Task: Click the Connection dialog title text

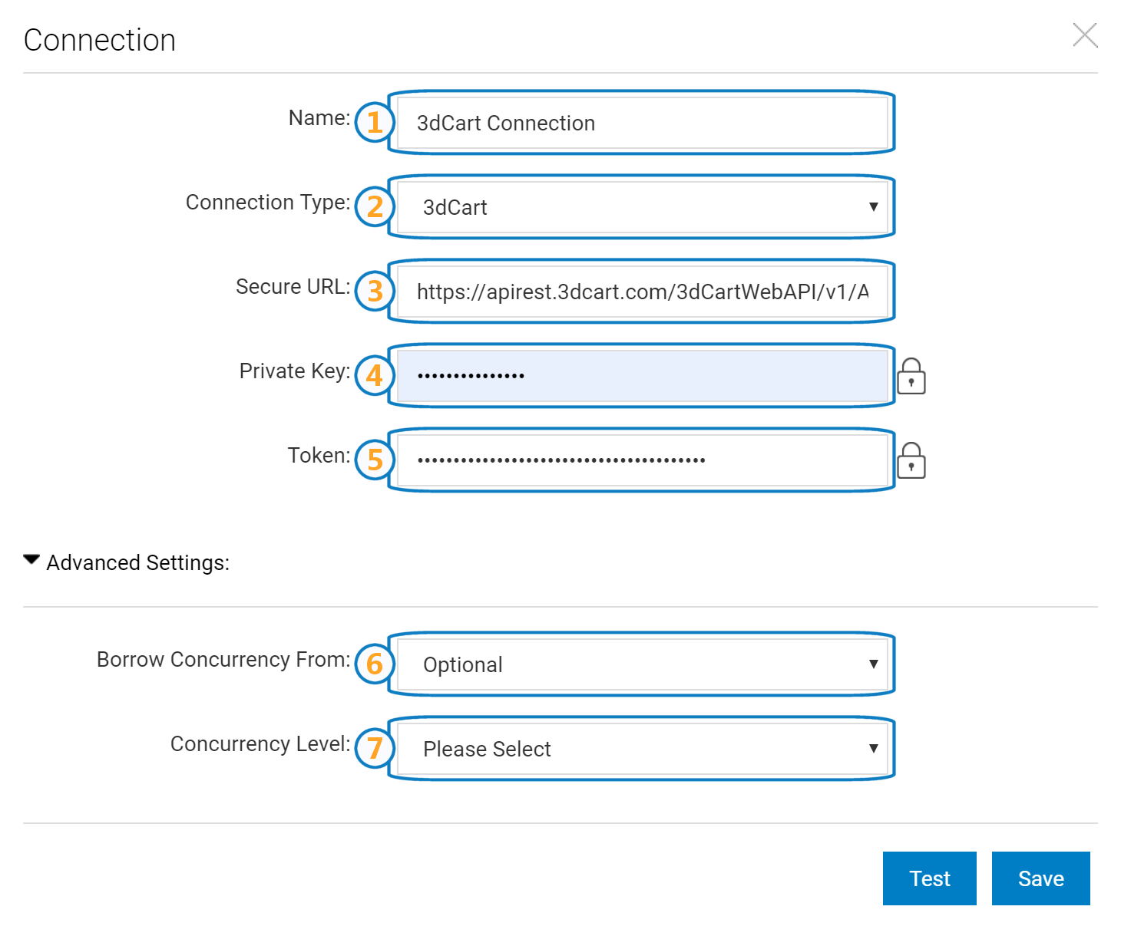Action: [100, 40]
